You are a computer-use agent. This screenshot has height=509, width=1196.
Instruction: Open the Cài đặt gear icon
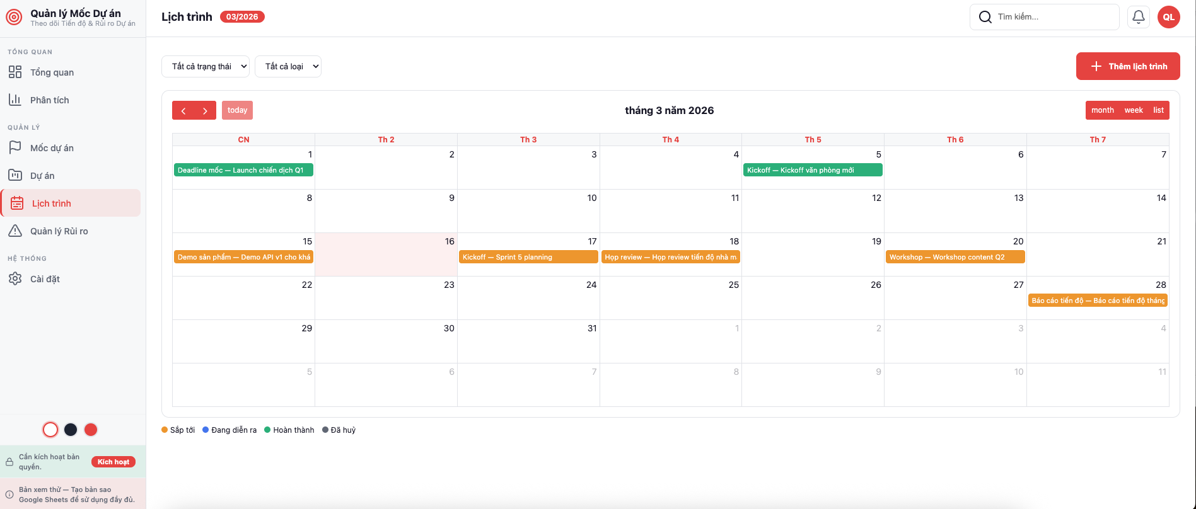[x=15, y=279]
